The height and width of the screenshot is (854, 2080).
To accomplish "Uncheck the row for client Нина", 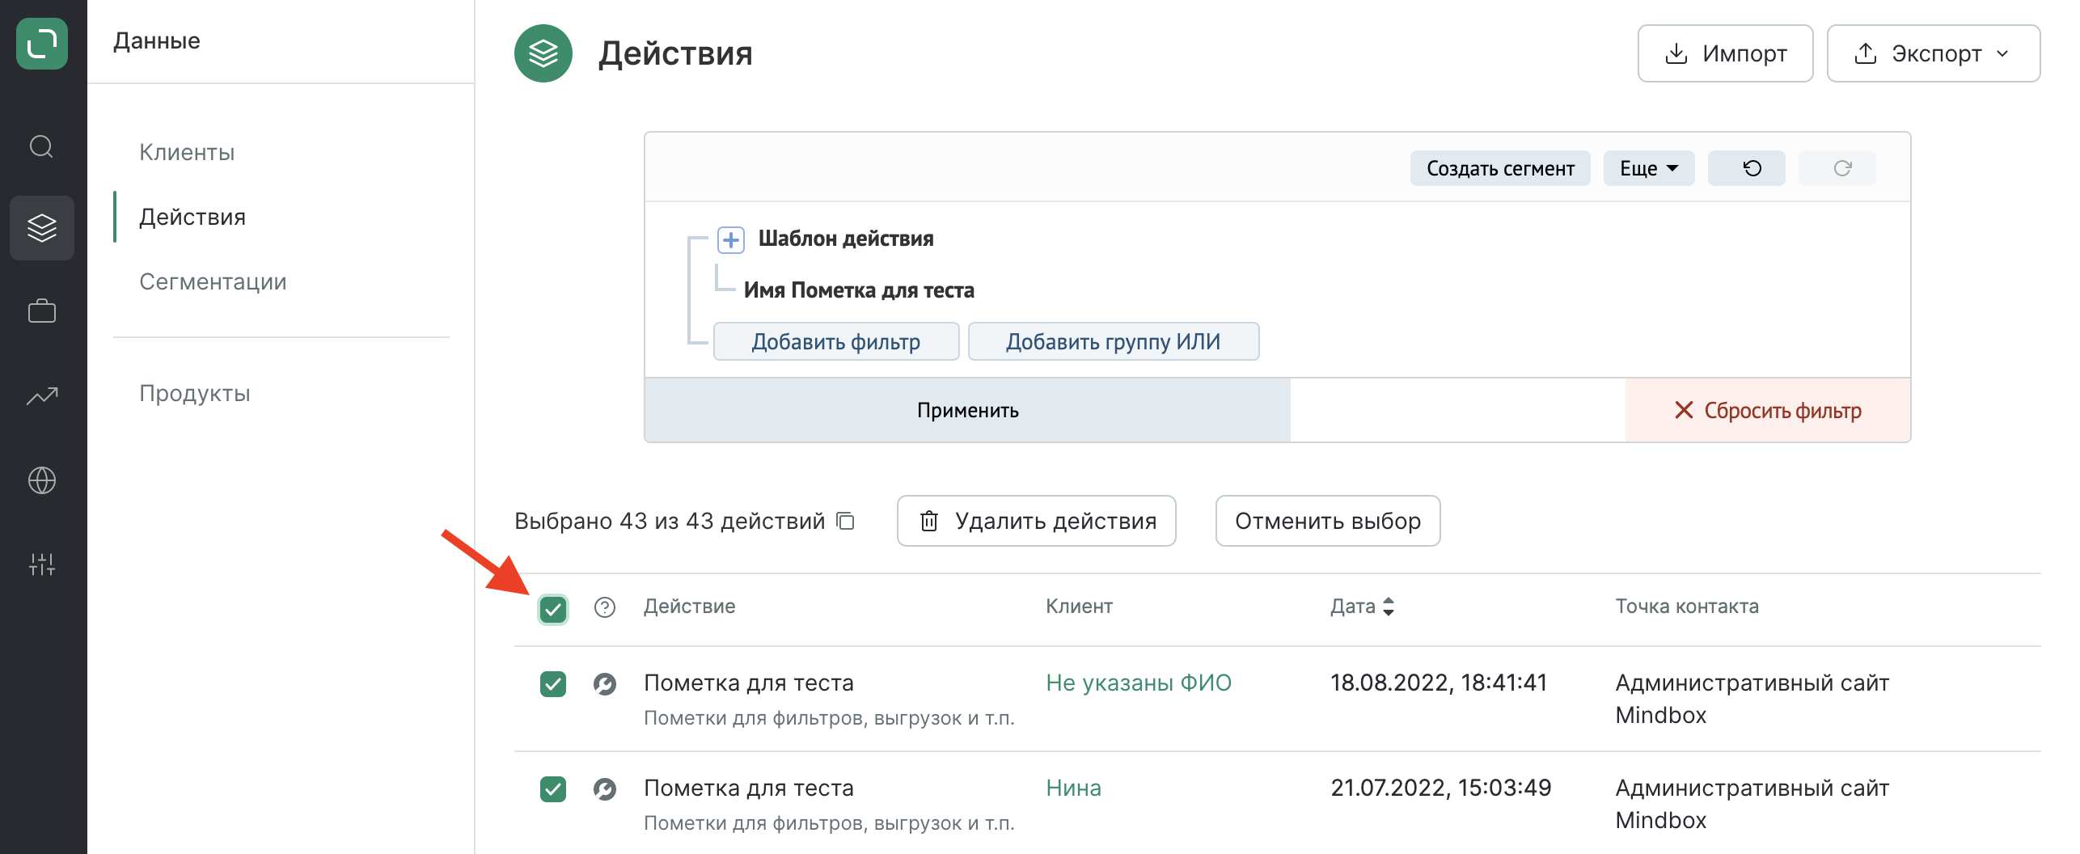I will pyautogui.click(x=553, y=788).
